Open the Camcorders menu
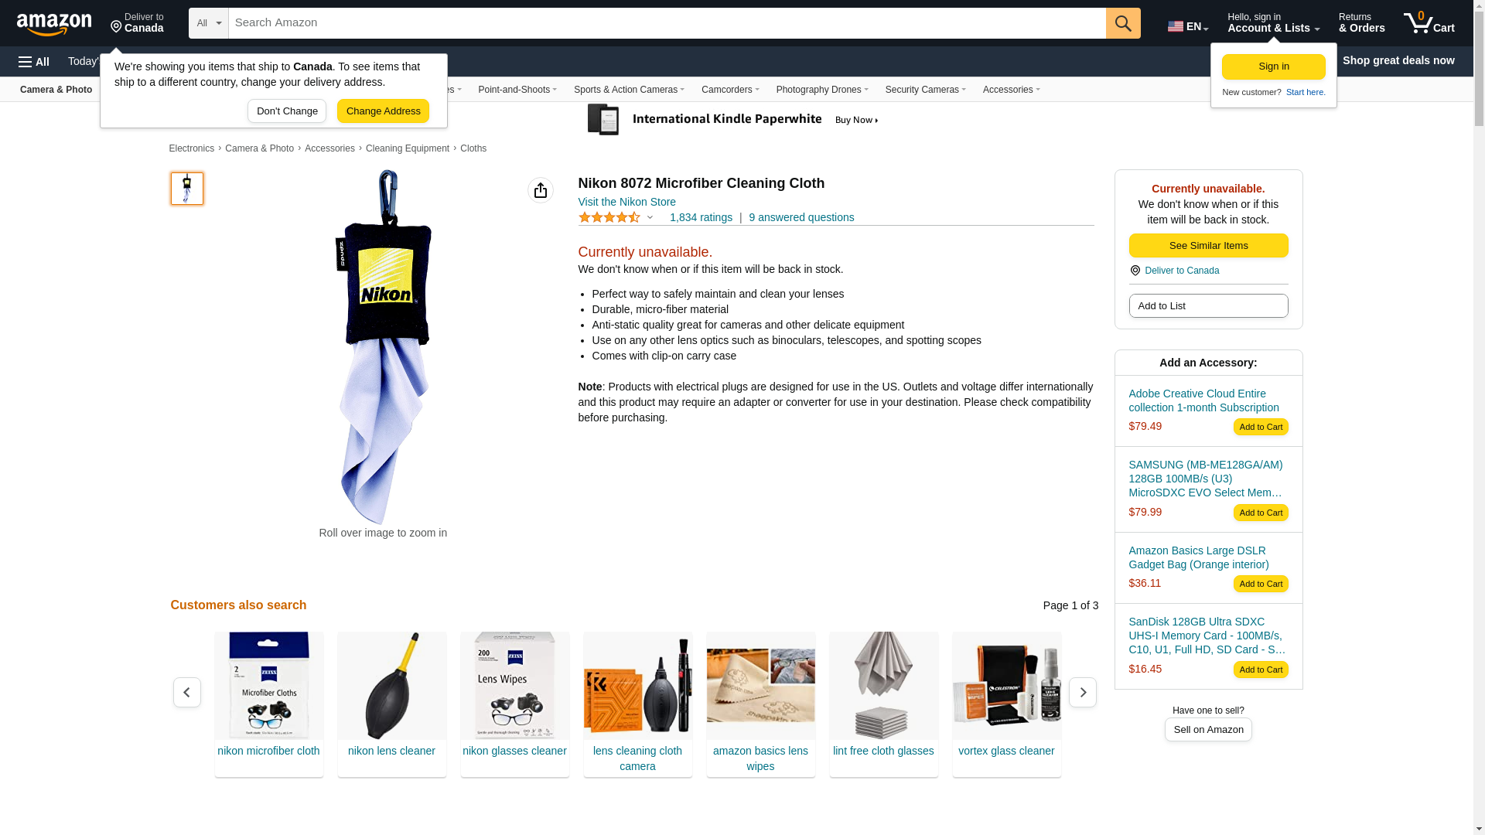1485x835 pixels. [730, 90]
